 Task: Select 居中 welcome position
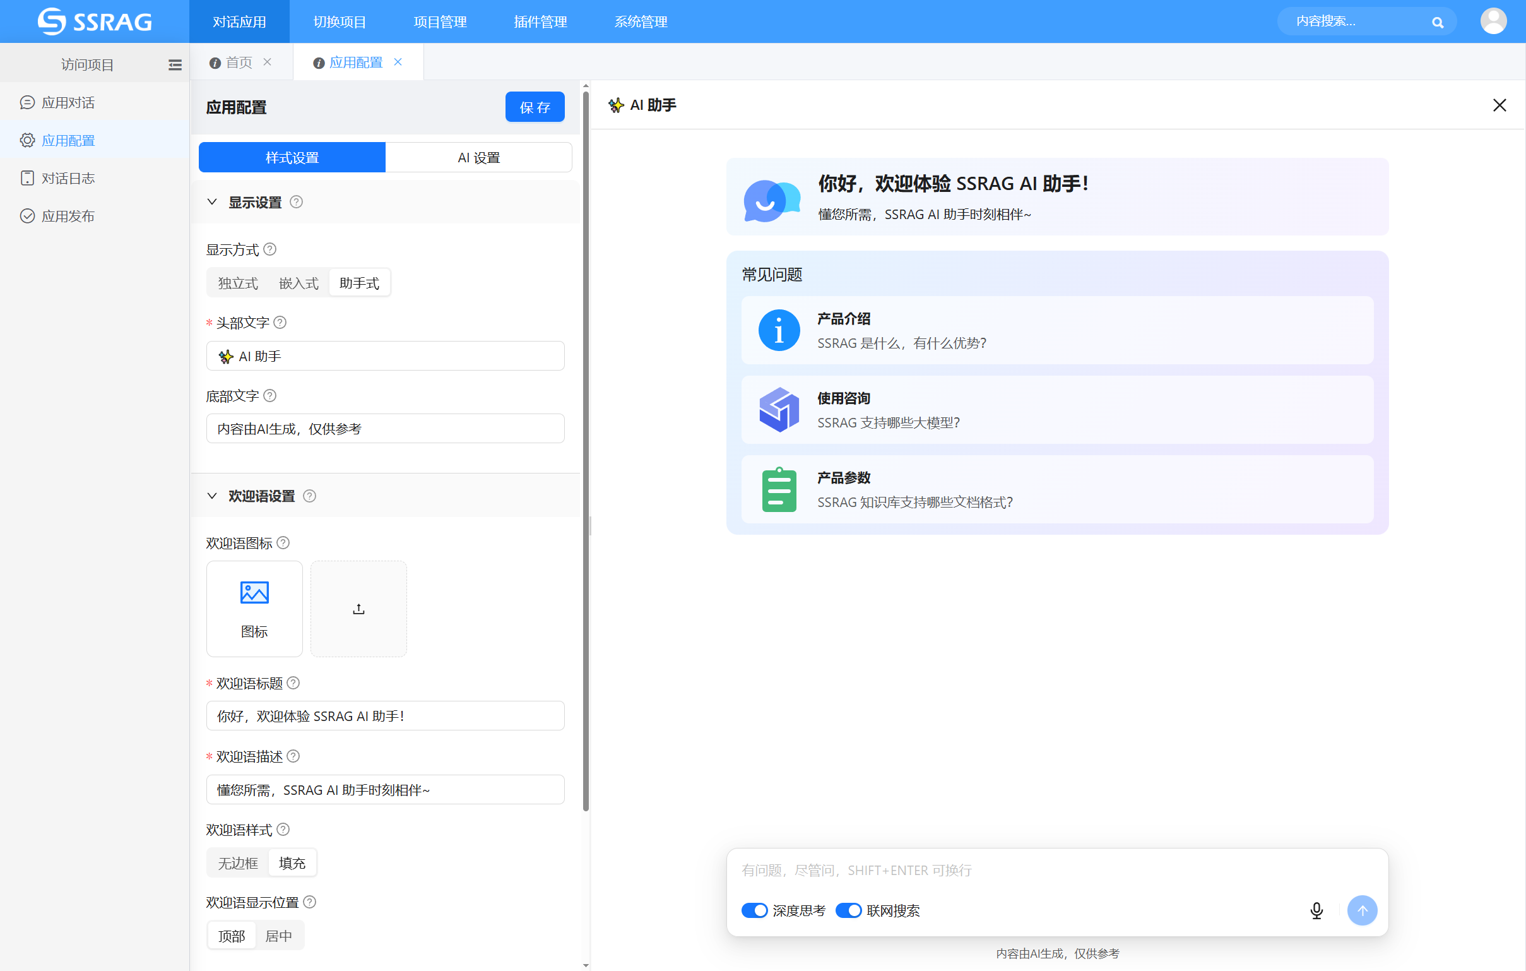[279, 936]
